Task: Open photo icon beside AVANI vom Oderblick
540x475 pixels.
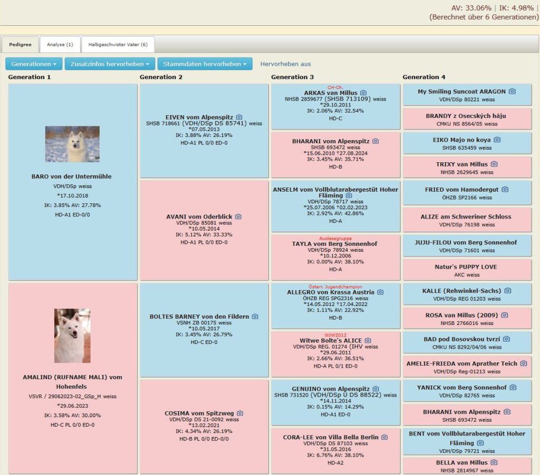Action: pyautogui.click(x=238, y=216)
